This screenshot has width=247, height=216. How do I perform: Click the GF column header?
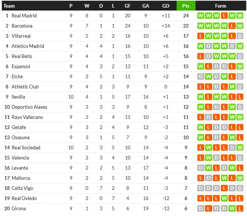[x=128, y=6]
